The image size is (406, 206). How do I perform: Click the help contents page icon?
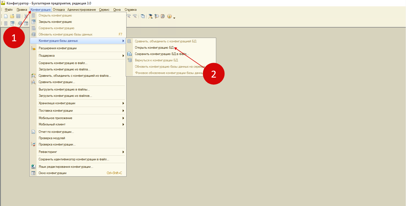tap(163, 16)
